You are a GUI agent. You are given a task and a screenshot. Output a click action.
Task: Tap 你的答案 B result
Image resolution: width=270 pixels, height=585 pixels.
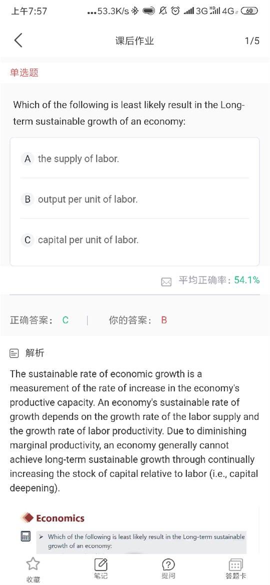pyautogui.click(x=138, y=320)
